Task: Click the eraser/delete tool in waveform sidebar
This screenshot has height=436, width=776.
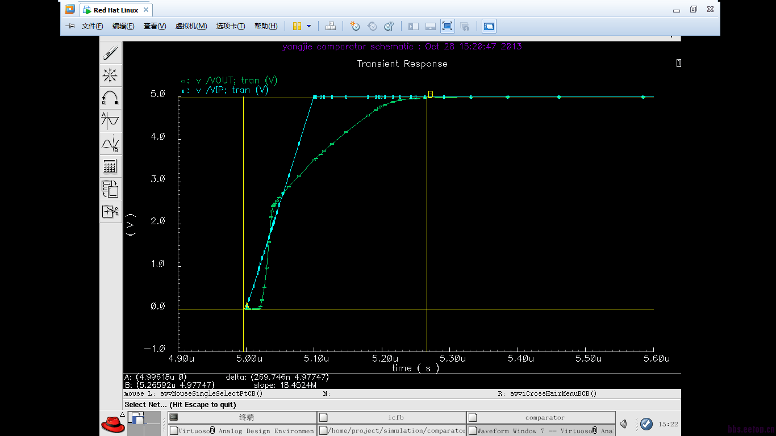Action: pos(110,53)
